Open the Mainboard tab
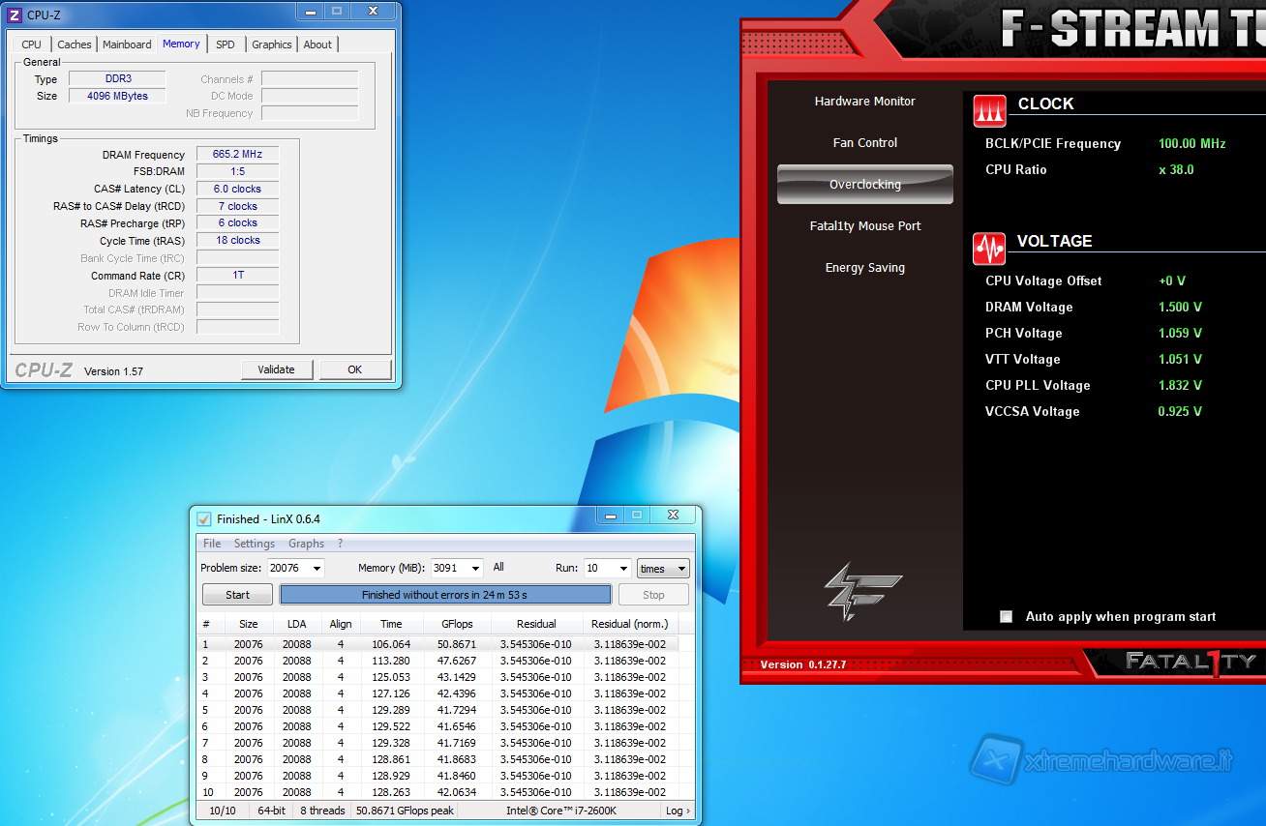The height and width of the screenshot is (826, 1266). tap(127, 44)
